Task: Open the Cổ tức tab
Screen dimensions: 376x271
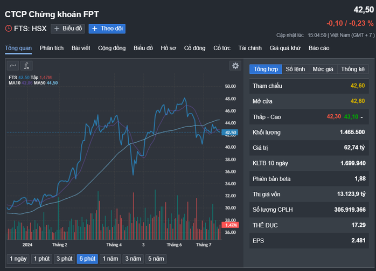Action: click(x=222, y=48)
